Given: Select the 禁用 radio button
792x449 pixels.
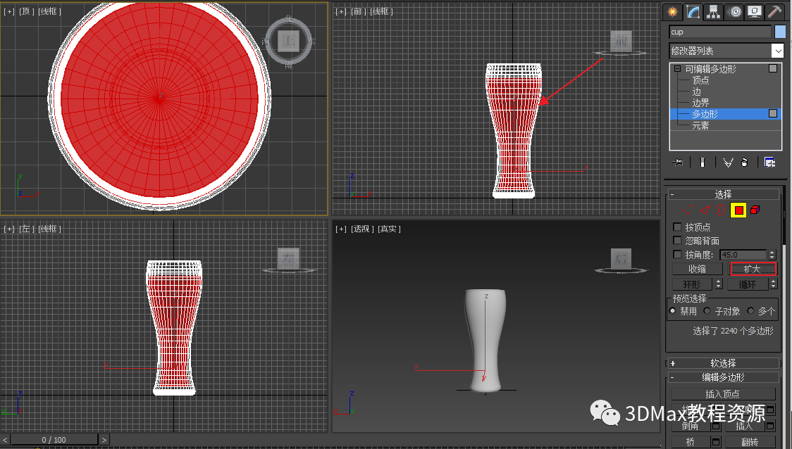Looking at the screenshot, I should tap(672, 311).
